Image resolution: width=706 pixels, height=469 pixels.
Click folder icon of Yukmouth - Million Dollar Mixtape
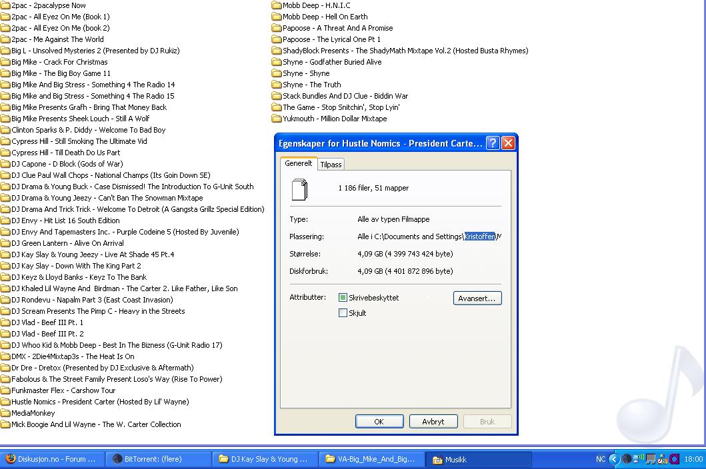[x=277, y=119]
